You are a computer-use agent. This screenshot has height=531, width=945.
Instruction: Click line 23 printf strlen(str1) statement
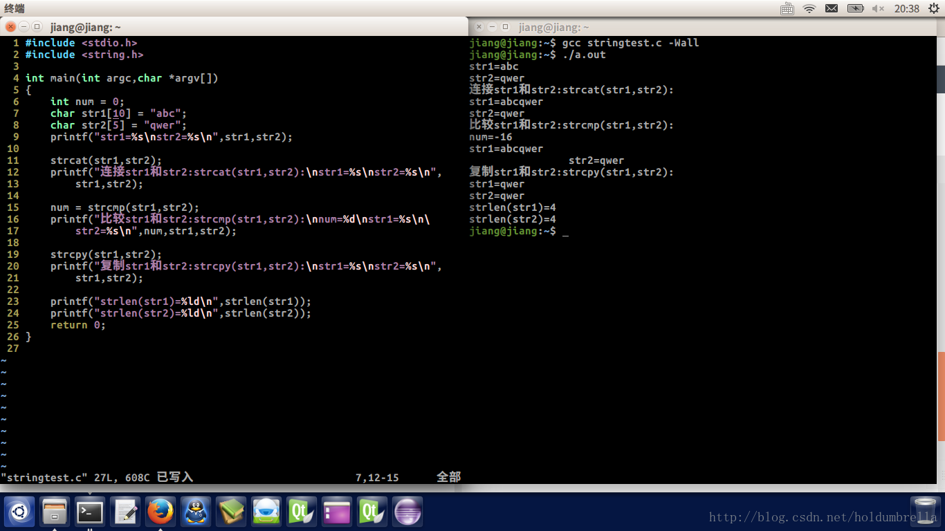pyautogui.click(x=181, y=301)
